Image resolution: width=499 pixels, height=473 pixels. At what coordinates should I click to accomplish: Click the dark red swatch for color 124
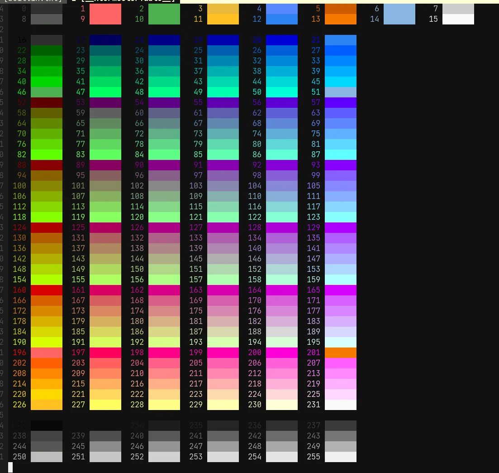click(x=47, y=227)
